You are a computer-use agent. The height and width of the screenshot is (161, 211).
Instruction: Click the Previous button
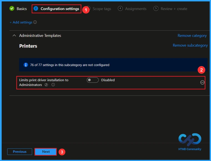pyautogui.click(x=20, y=152)
